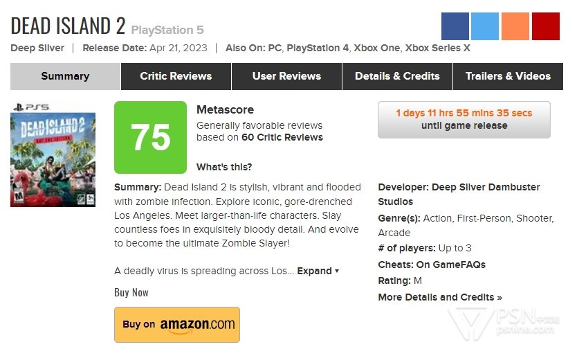Switch to the Summary tab

coord(65,76)
